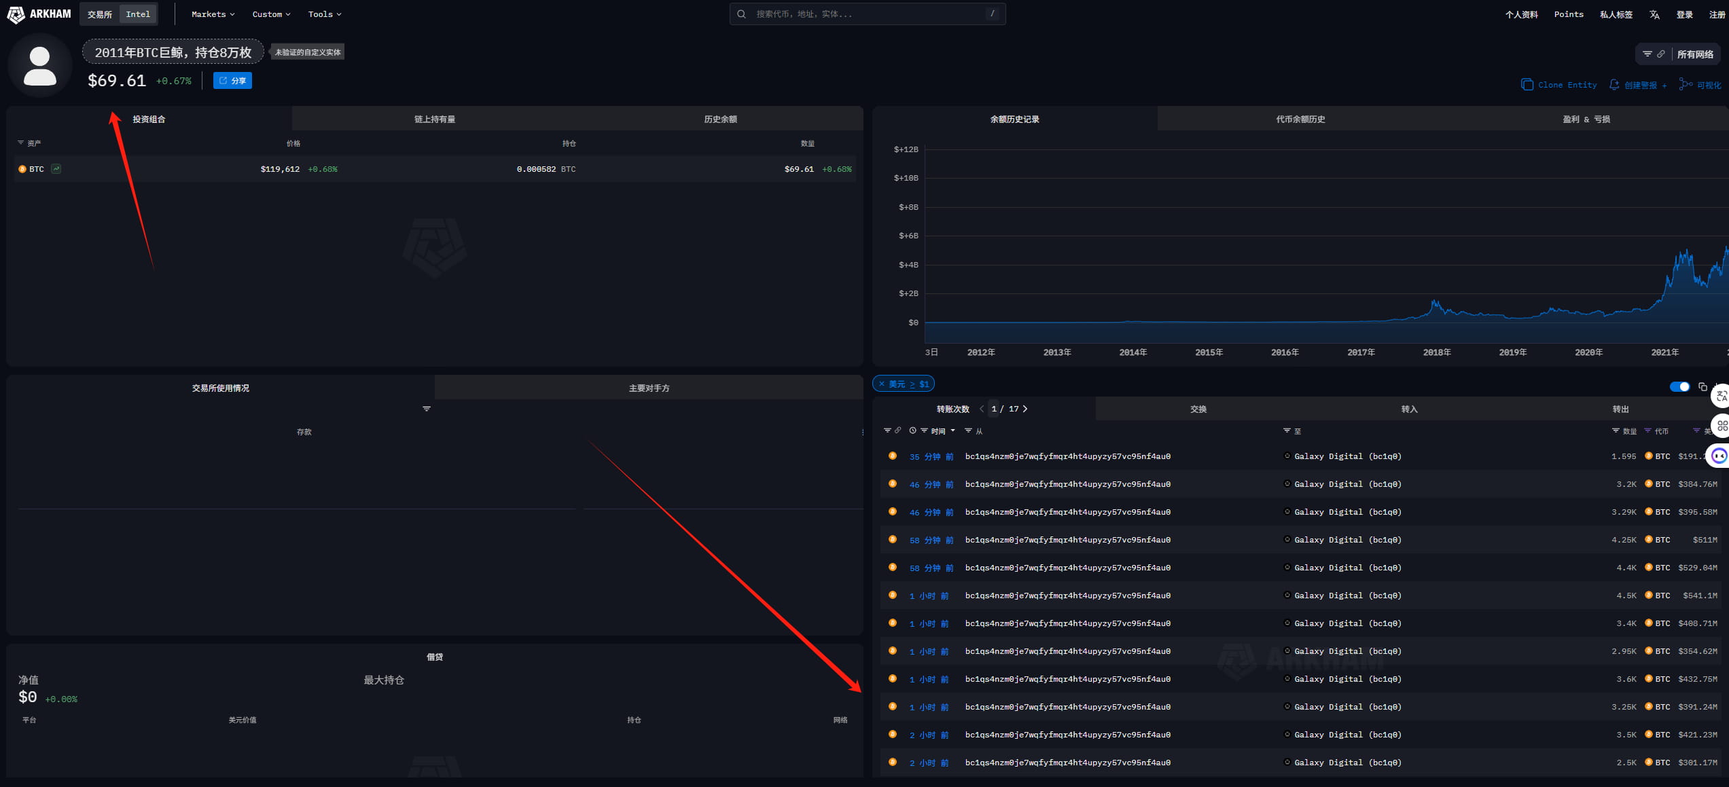Viewport: 1729px width, 787px height.
Task: Click the filter icon before the 从 column
Action: 968,431
